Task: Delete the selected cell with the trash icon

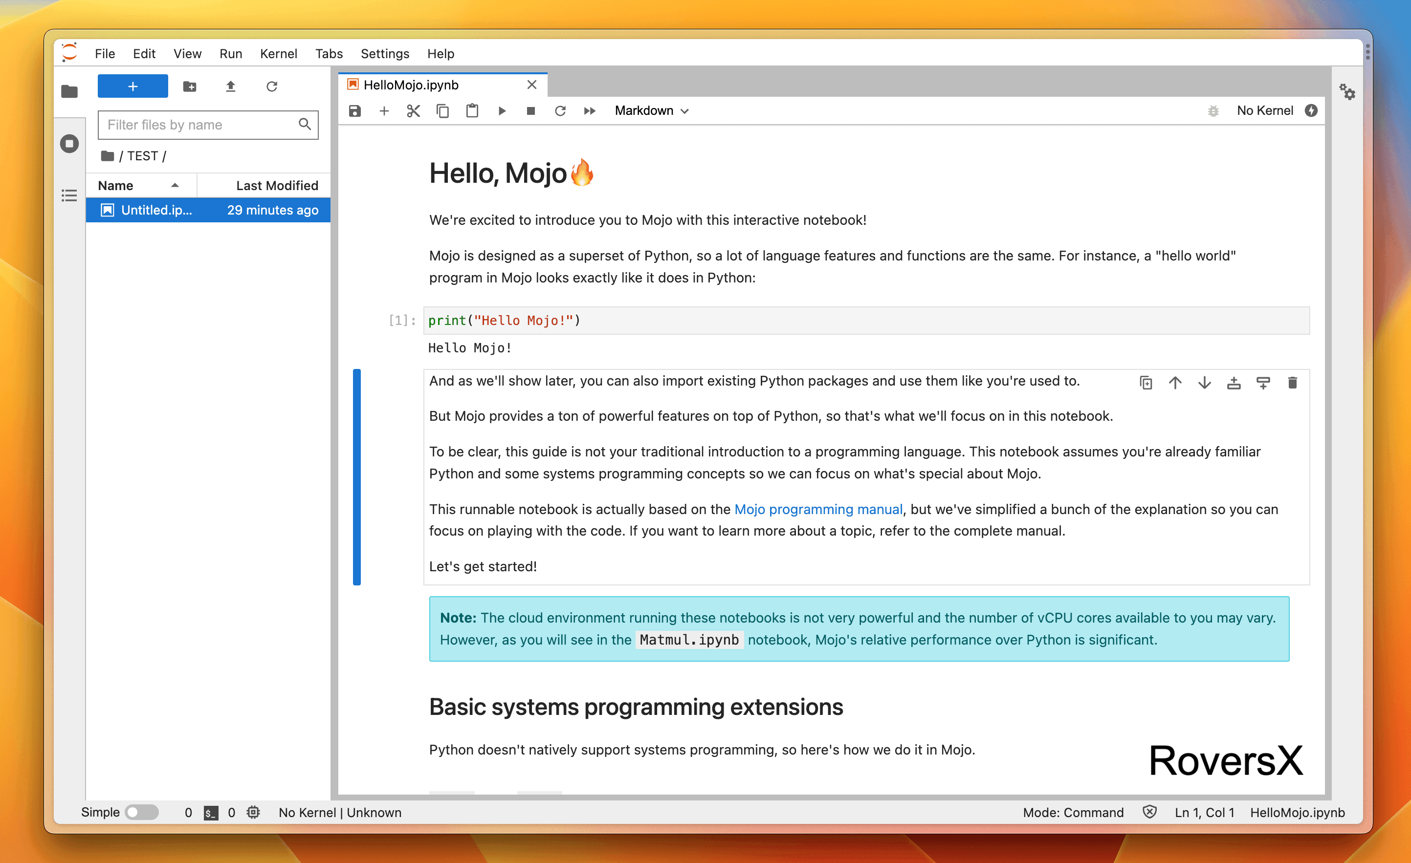Action: tap(1292, 382)
